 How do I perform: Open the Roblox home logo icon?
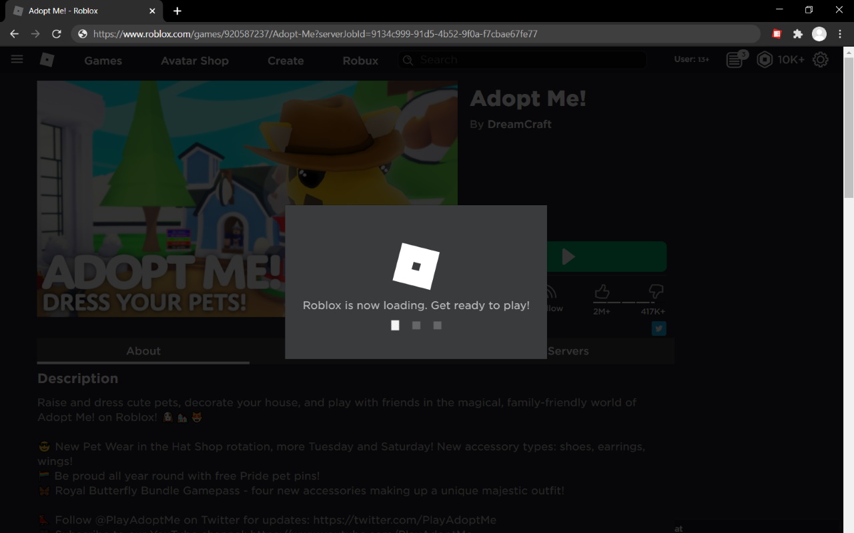[47, 60]
